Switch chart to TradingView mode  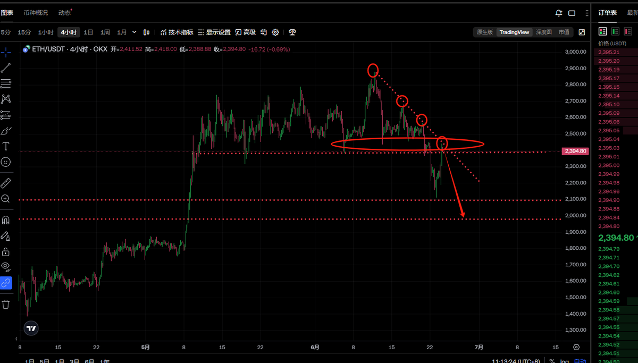tap(514, 32)
